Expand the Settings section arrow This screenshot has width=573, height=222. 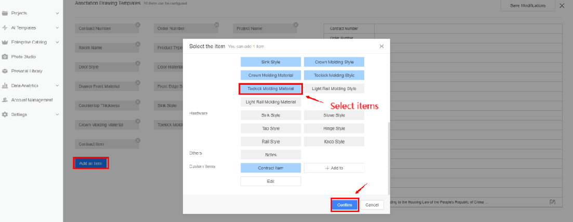[57, 114]
